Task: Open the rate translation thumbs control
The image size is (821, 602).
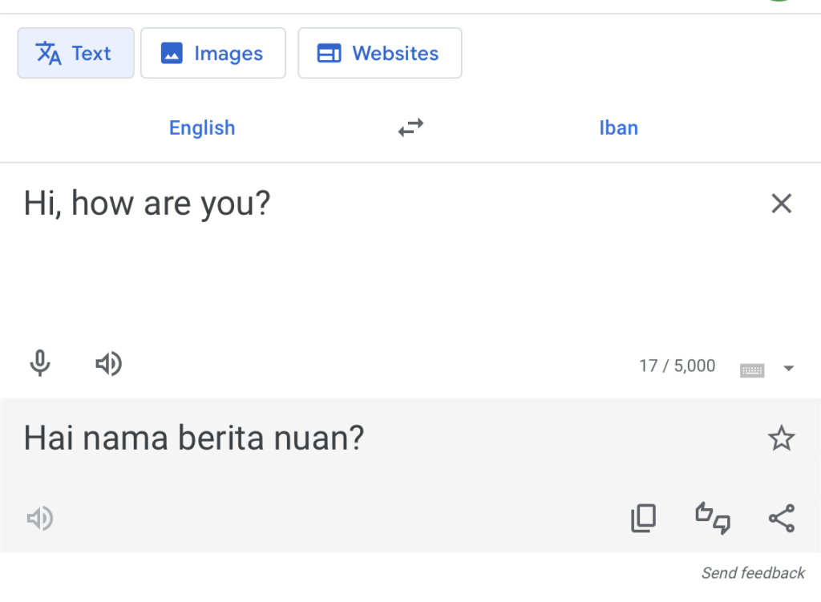Action: click(x=712, y=519)
